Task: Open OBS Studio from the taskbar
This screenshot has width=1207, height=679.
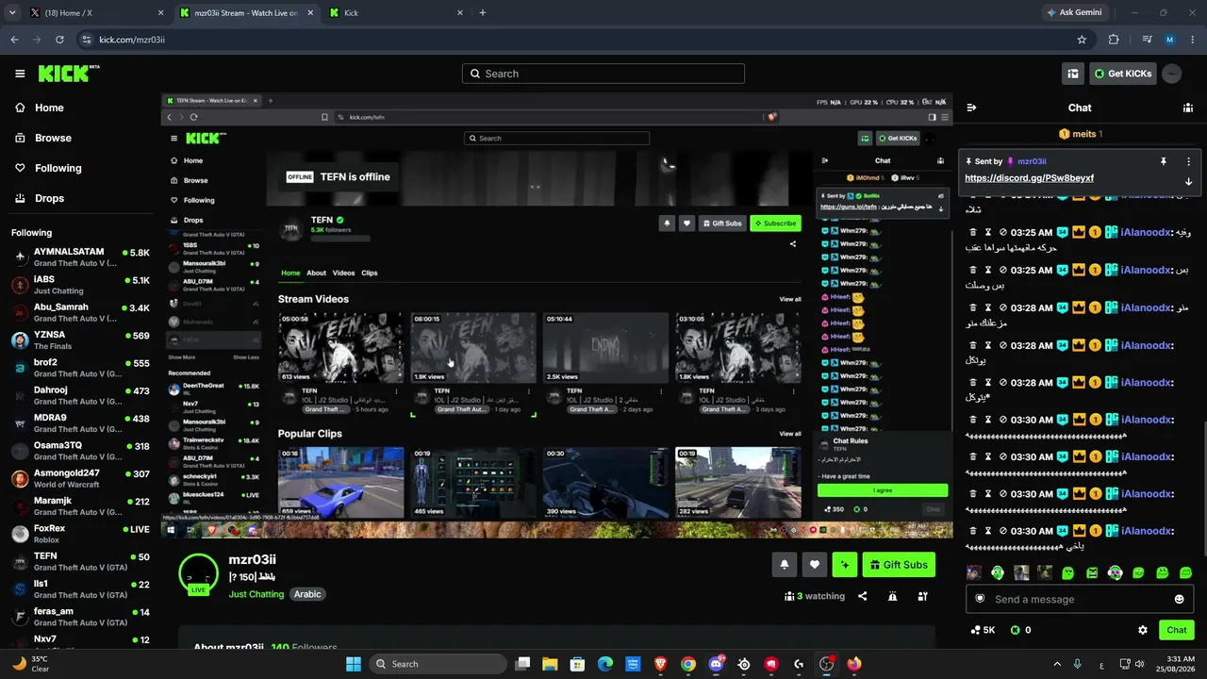Action: tap(827, 664)
